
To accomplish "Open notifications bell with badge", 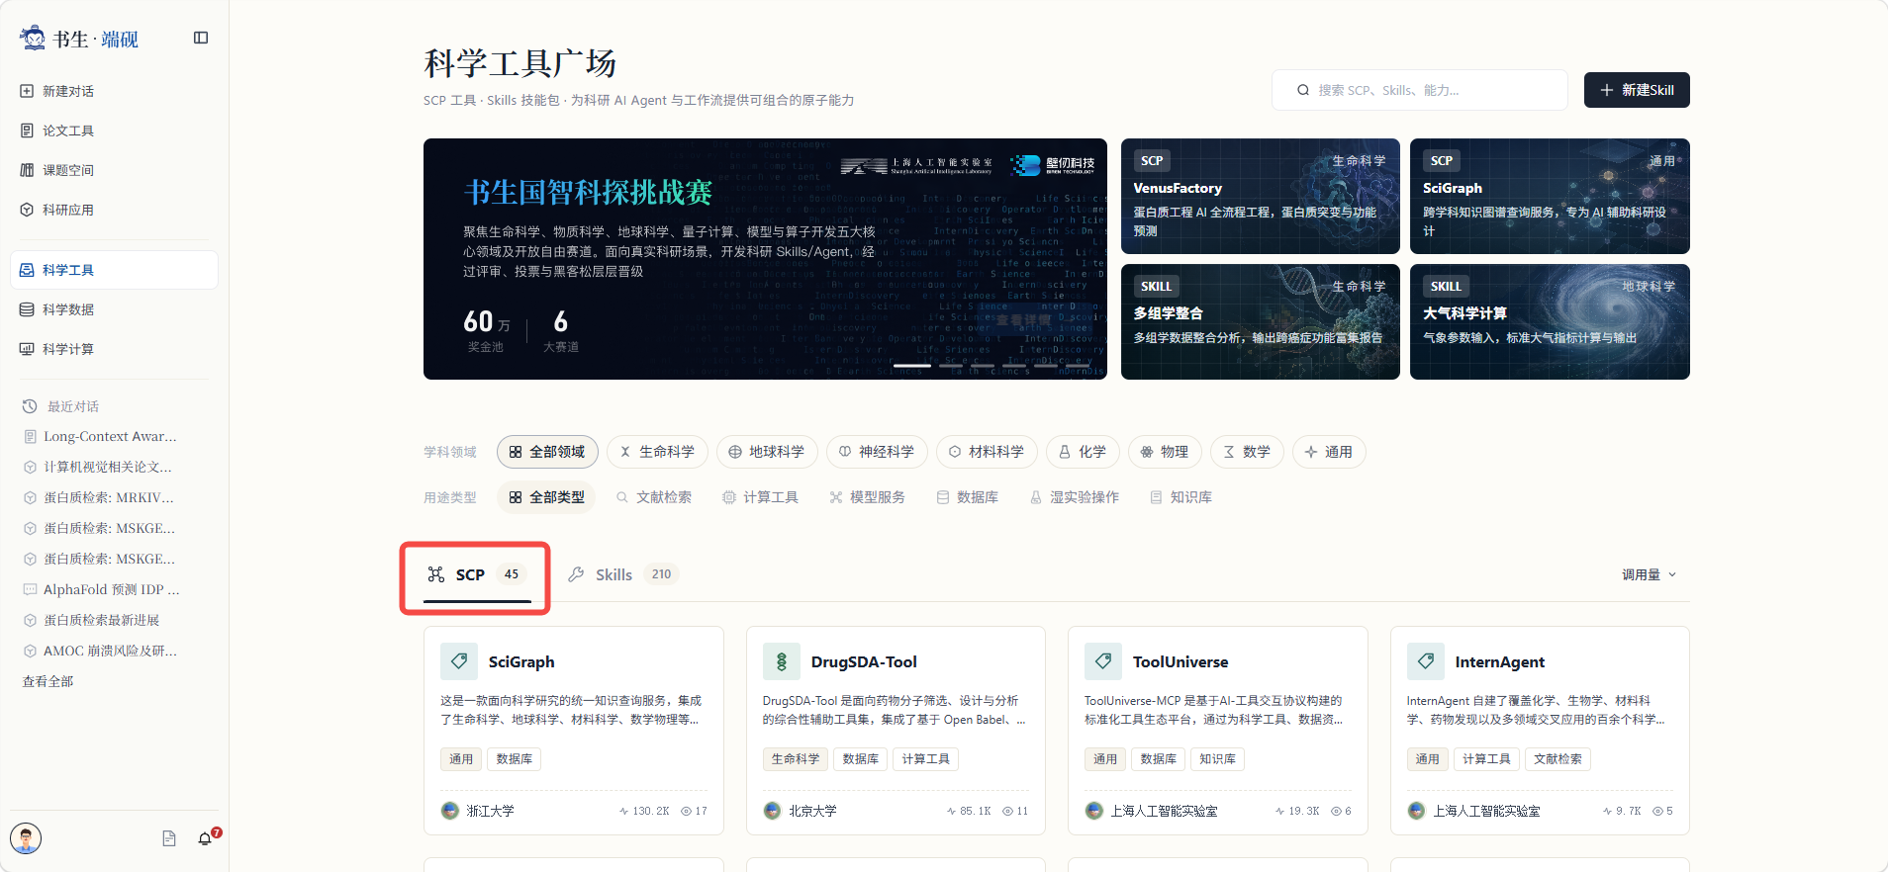I will tap(206, 837).
